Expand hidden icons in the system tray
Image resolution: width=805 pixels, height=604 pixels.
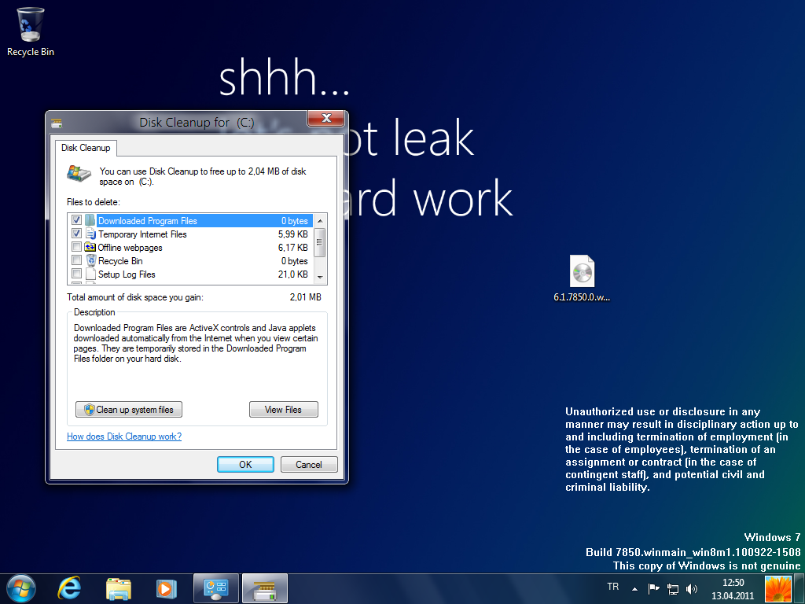634,587
